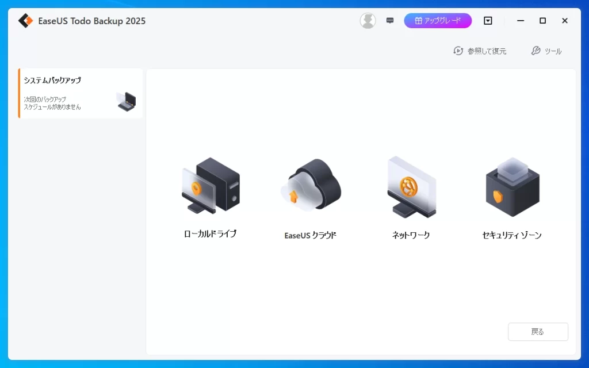Open the user account avatar

tap(368, 21)
